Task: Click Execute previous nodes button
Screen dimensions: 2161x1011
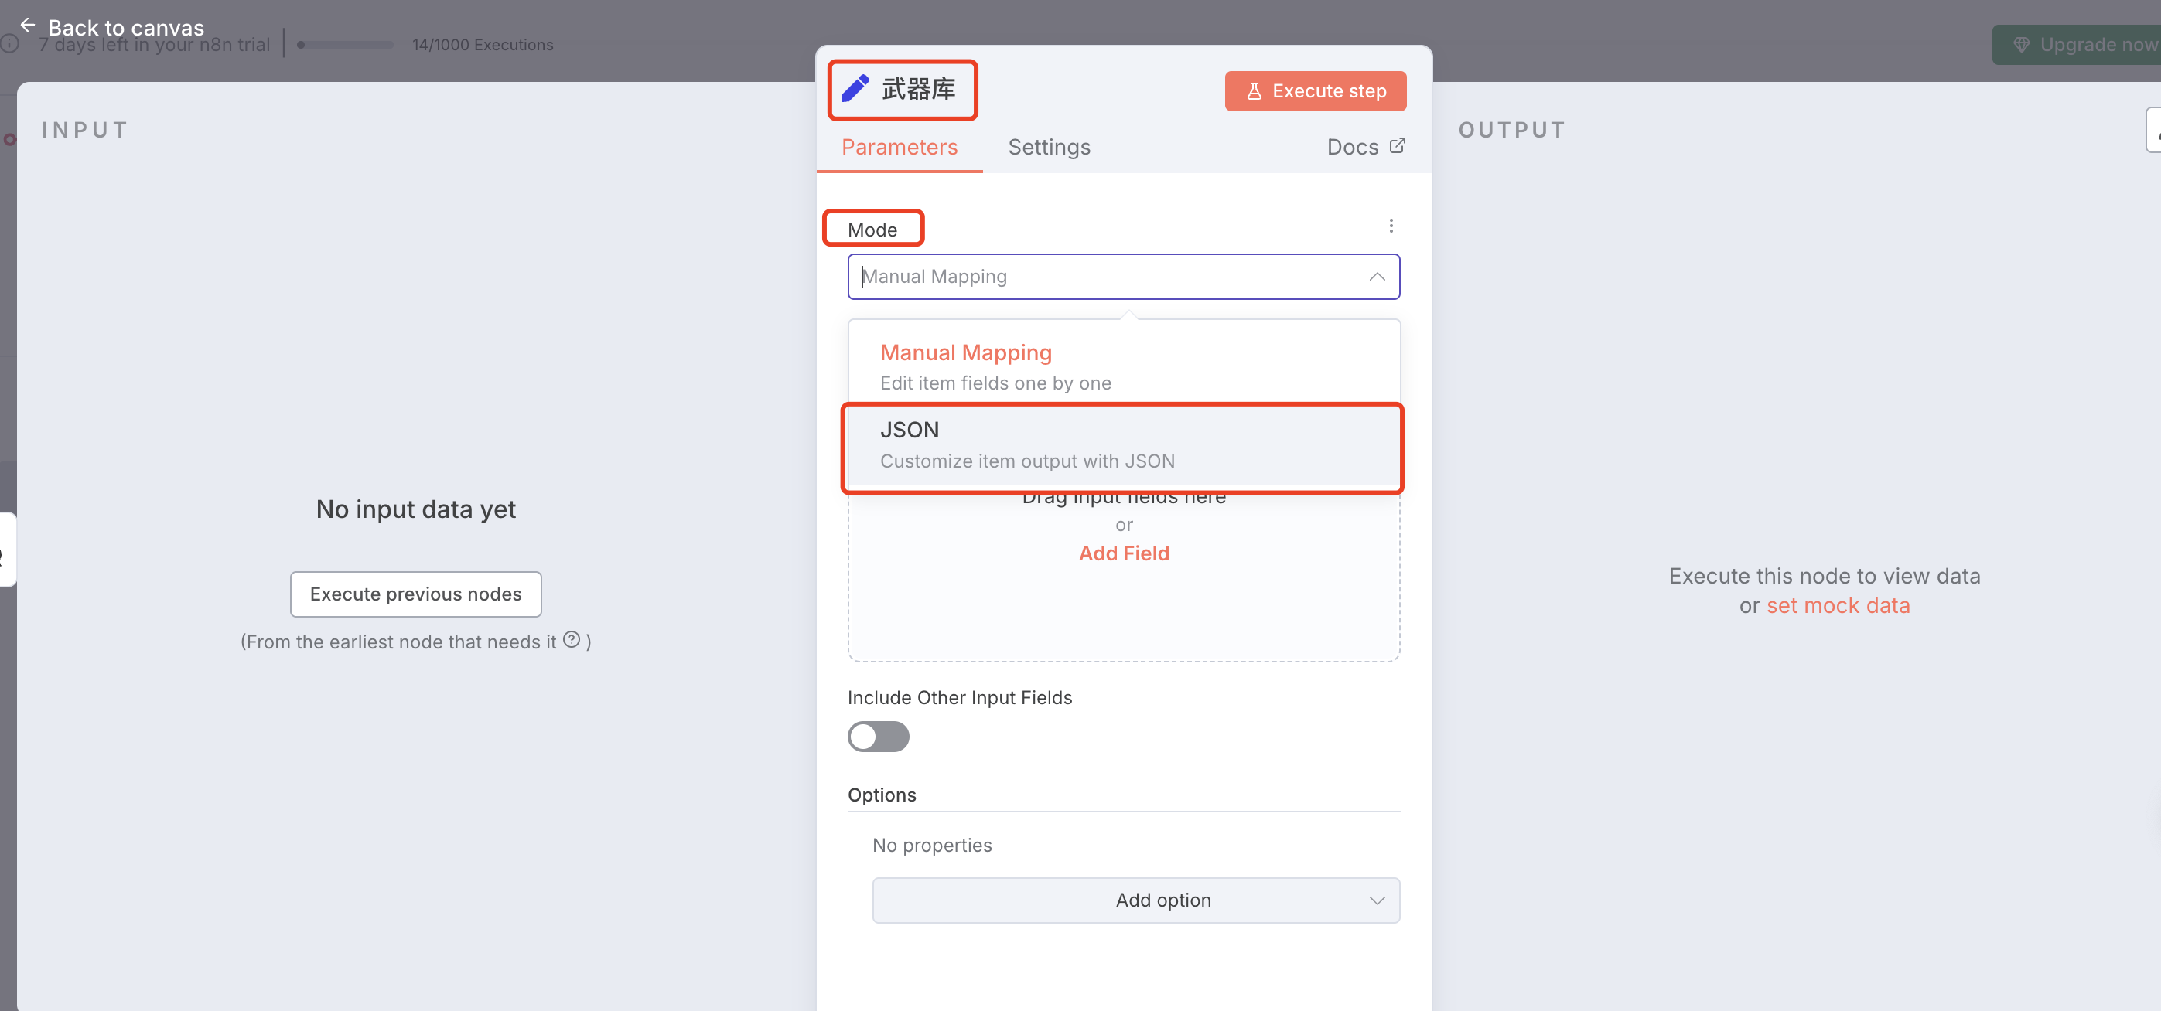Action: [415, 594]
